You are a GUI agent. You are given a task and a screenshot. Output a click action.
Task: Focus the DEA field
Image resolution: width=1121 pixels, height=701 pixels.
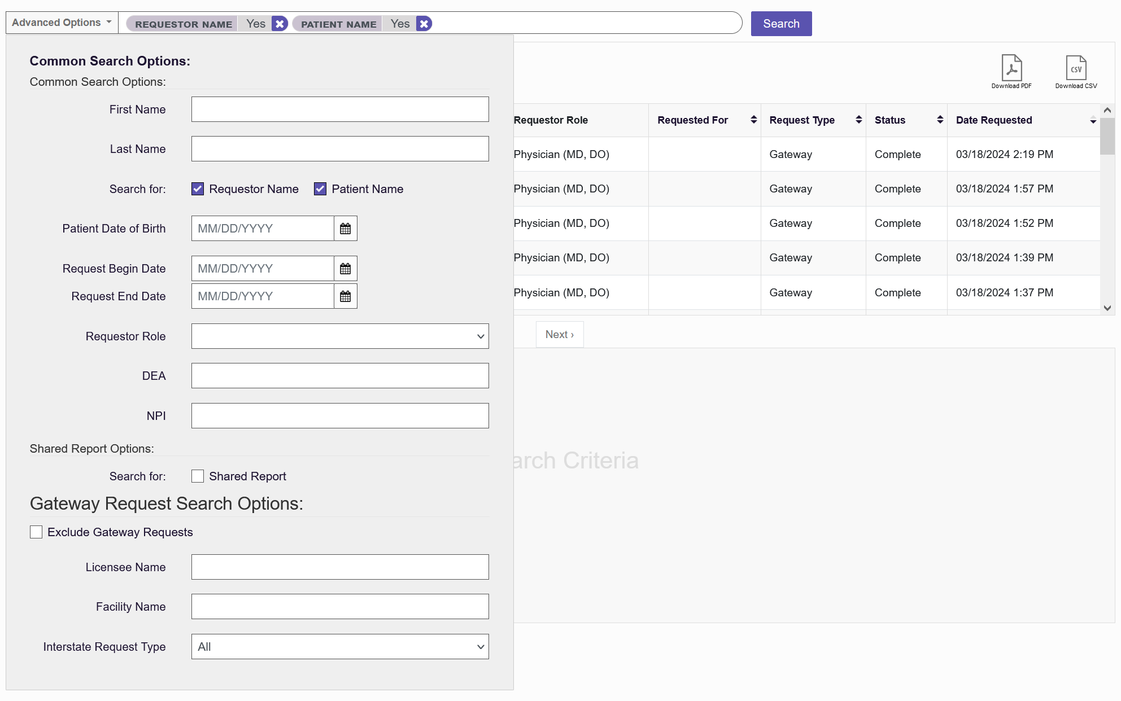tap(340, 376)
